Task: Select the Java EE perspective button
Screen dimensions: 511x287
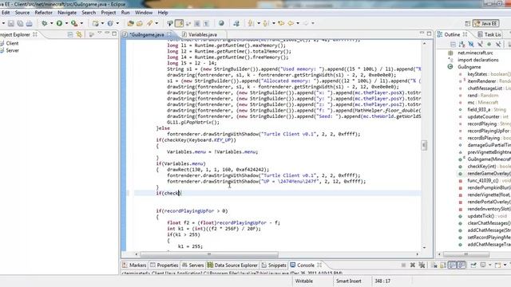Action: click(x=486, y=23)
